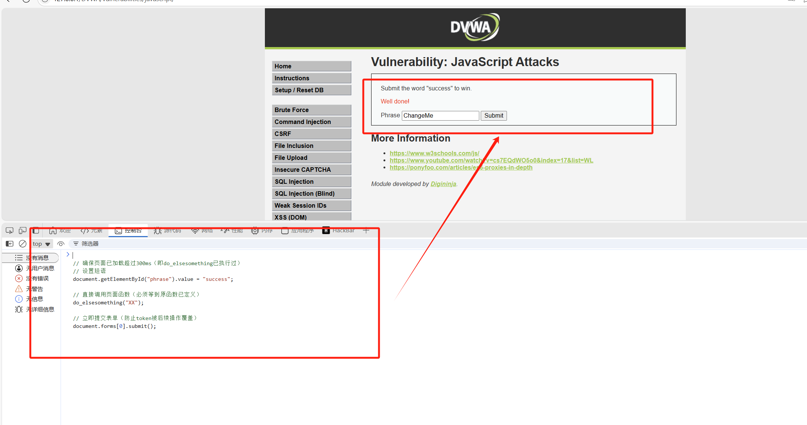This screenshot has width=807, height=425.
Task: Open the top context dropdown
Action: point(41,244)
